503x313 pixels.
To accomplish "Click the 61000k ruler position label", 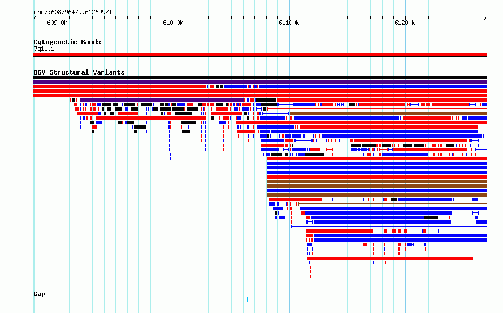I will coord(173,23).
